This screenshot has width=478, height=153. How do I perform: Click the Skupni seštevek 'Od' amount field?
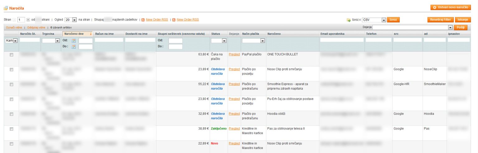(176, 41)
